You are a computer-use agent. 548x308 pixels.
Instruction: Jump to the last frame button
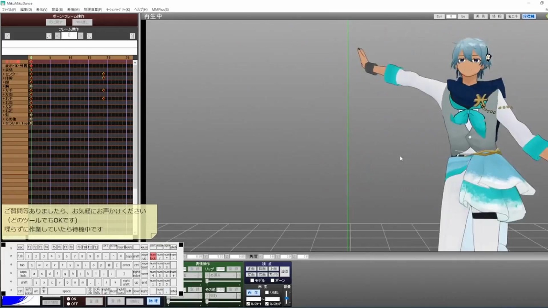point(132,36)
